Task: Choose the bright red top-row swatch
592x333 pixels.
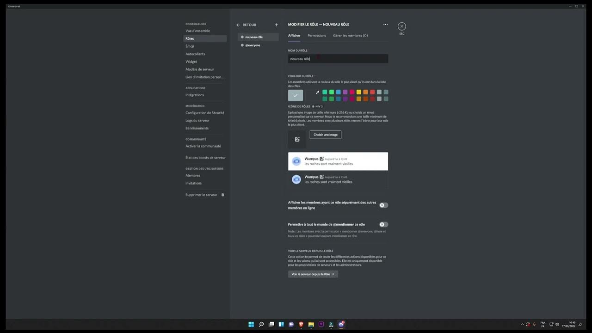Action: click(x=372, y=92)
